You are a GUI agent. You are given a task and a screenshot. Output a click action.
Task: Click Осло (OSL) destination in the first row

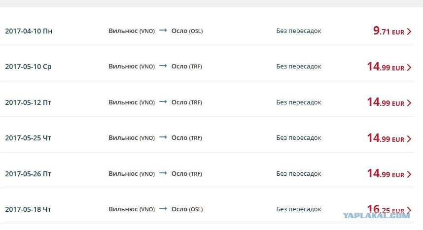[187, 31]
